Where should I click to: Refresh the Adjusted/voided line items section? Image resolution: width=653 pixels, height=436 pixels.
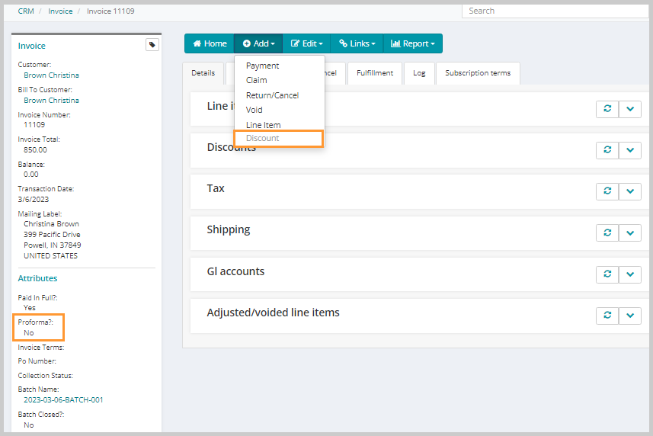(607, 316)
